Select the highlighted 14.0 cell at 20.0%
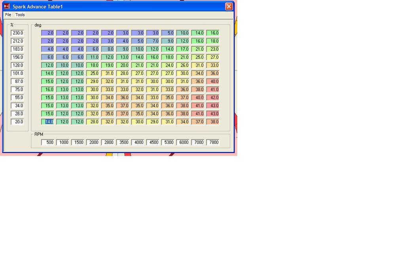405x258 pixels. (x=48, y=122)
